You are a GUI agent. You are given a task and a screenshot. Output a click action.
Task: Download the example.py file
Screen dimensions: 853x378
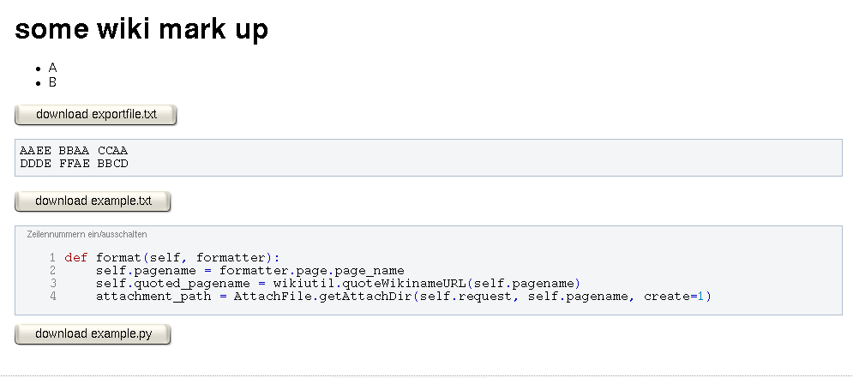coord(93,334)
